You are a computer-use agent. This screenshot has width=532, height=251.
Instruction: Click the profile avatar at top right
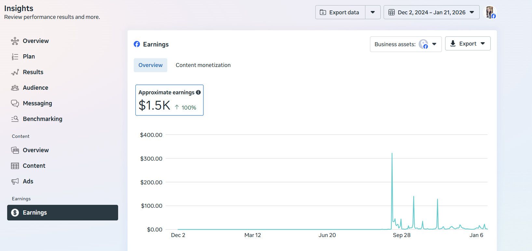click(x=490, y=12)
